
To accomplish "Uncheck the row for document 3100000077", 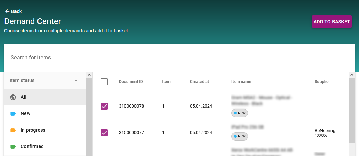I will [x=104, y=132].
